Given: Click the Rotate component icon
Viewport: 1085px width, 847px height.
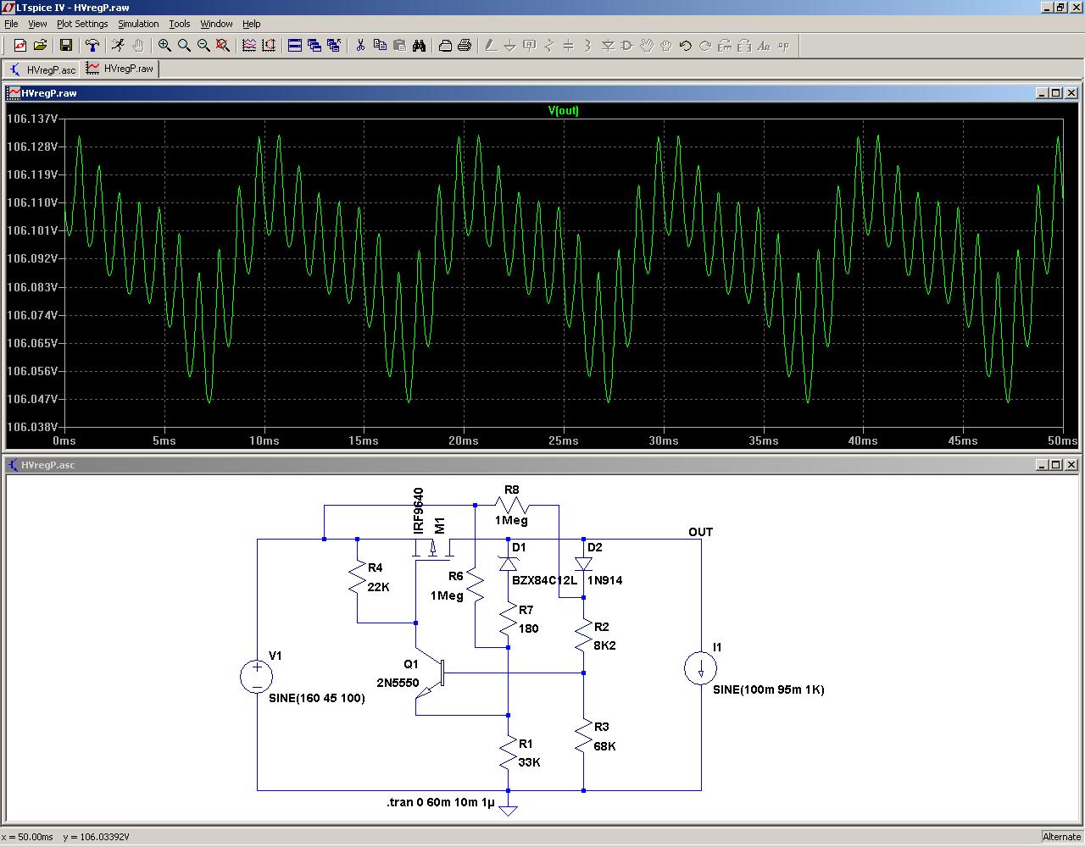Looking at the screenshot, I should pos(725,46).
